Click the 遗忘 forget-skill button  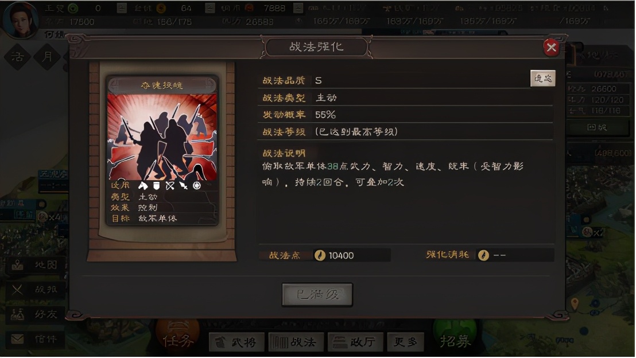542,78
